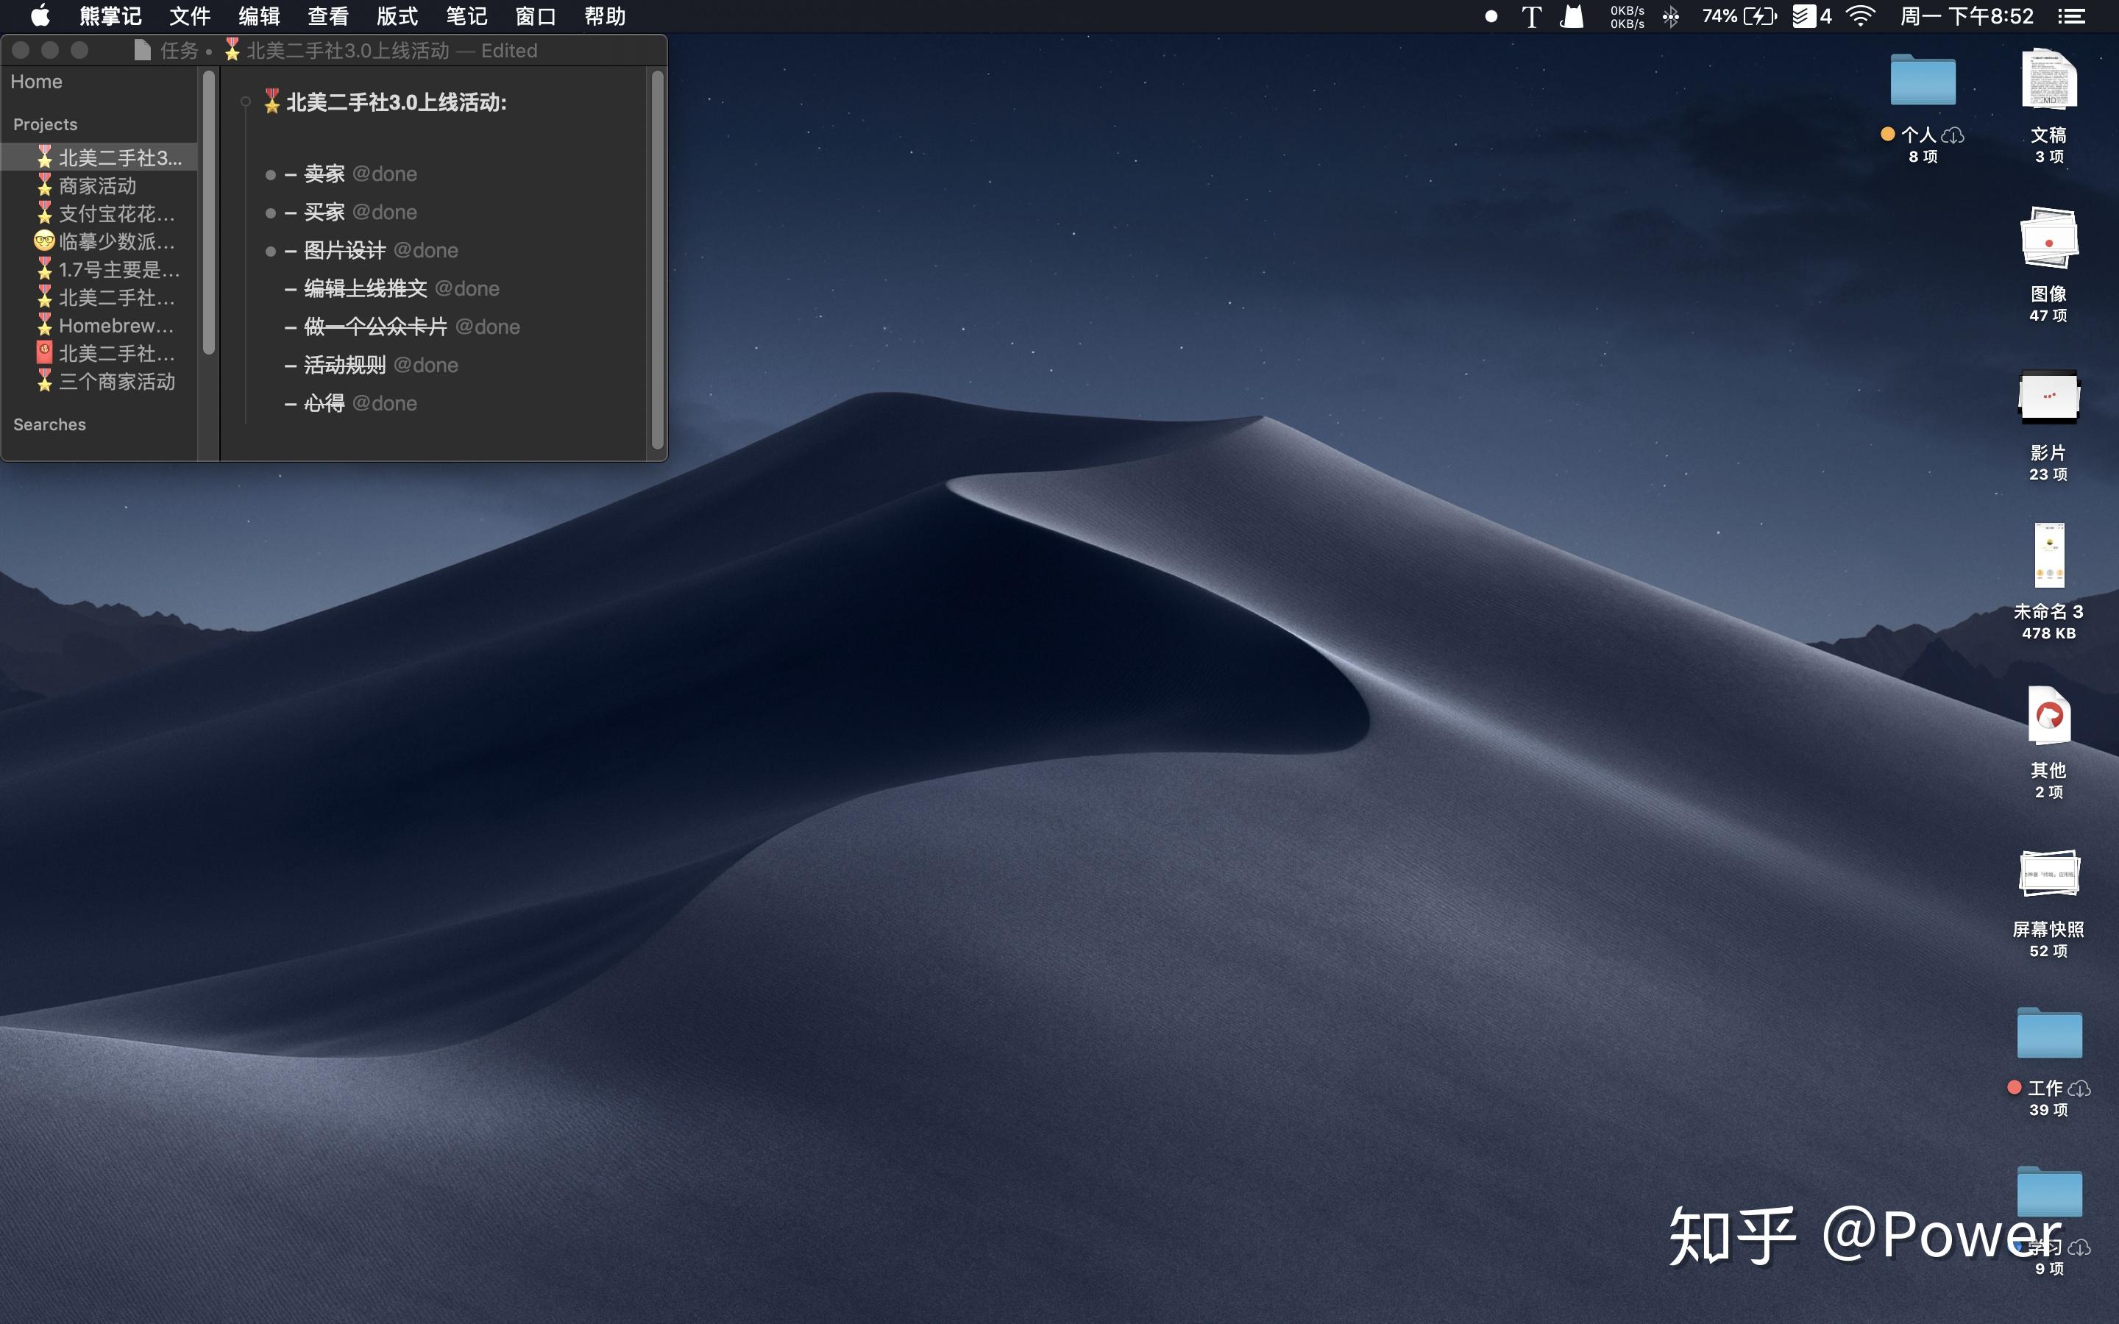Click the document proxy icon in title bar

142,51
